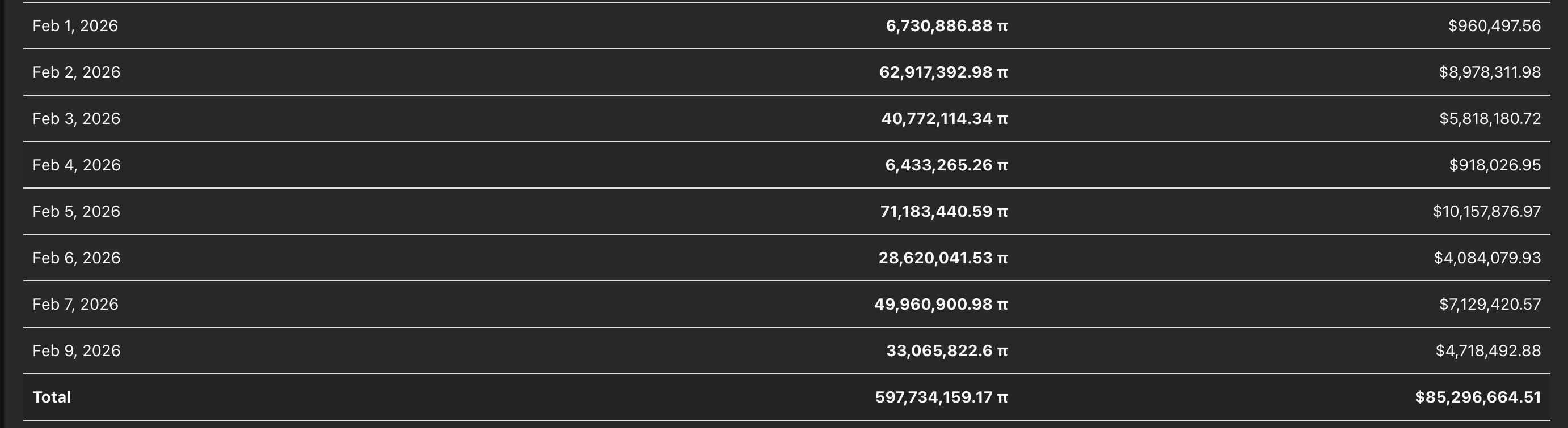Select the 71,183,440.59 π amount
This screenshot has width=1568, height=428.
(943, 211)
